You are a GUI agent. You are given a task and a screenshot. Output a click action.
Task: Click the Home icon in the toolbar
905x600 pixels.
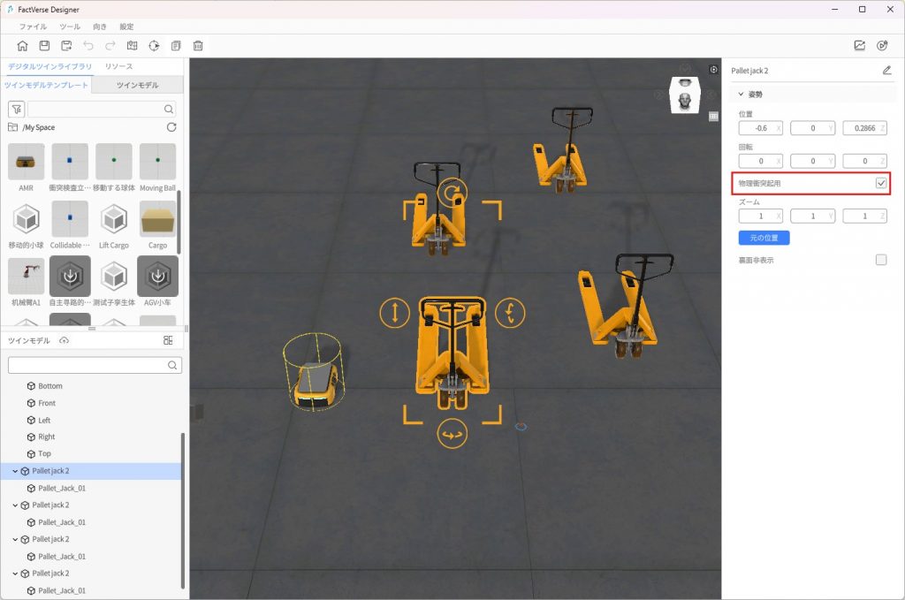pyautogui.click(x=22, y=46)
